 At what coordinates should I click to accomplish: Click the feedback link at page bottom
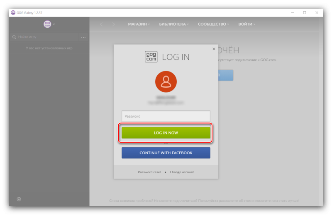204,201
